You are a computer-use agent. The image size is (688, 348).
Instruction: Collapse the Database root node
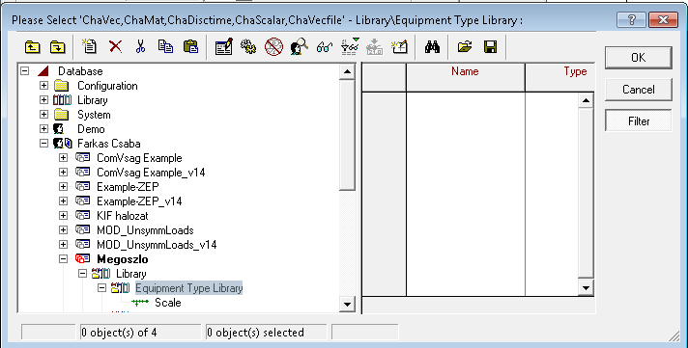(x=24, y=71)
